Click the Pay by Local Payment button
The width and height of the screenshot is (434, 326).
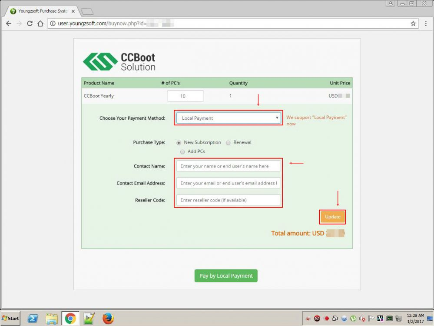pos(226,276)
